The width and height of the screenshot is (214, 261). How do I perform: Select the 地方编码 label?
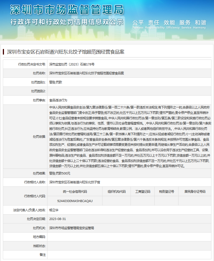(x=39, y=237)
